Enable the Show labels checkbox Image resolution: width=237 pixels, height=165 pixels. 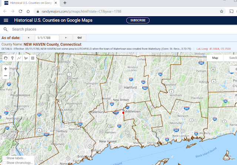pos(4,158)
